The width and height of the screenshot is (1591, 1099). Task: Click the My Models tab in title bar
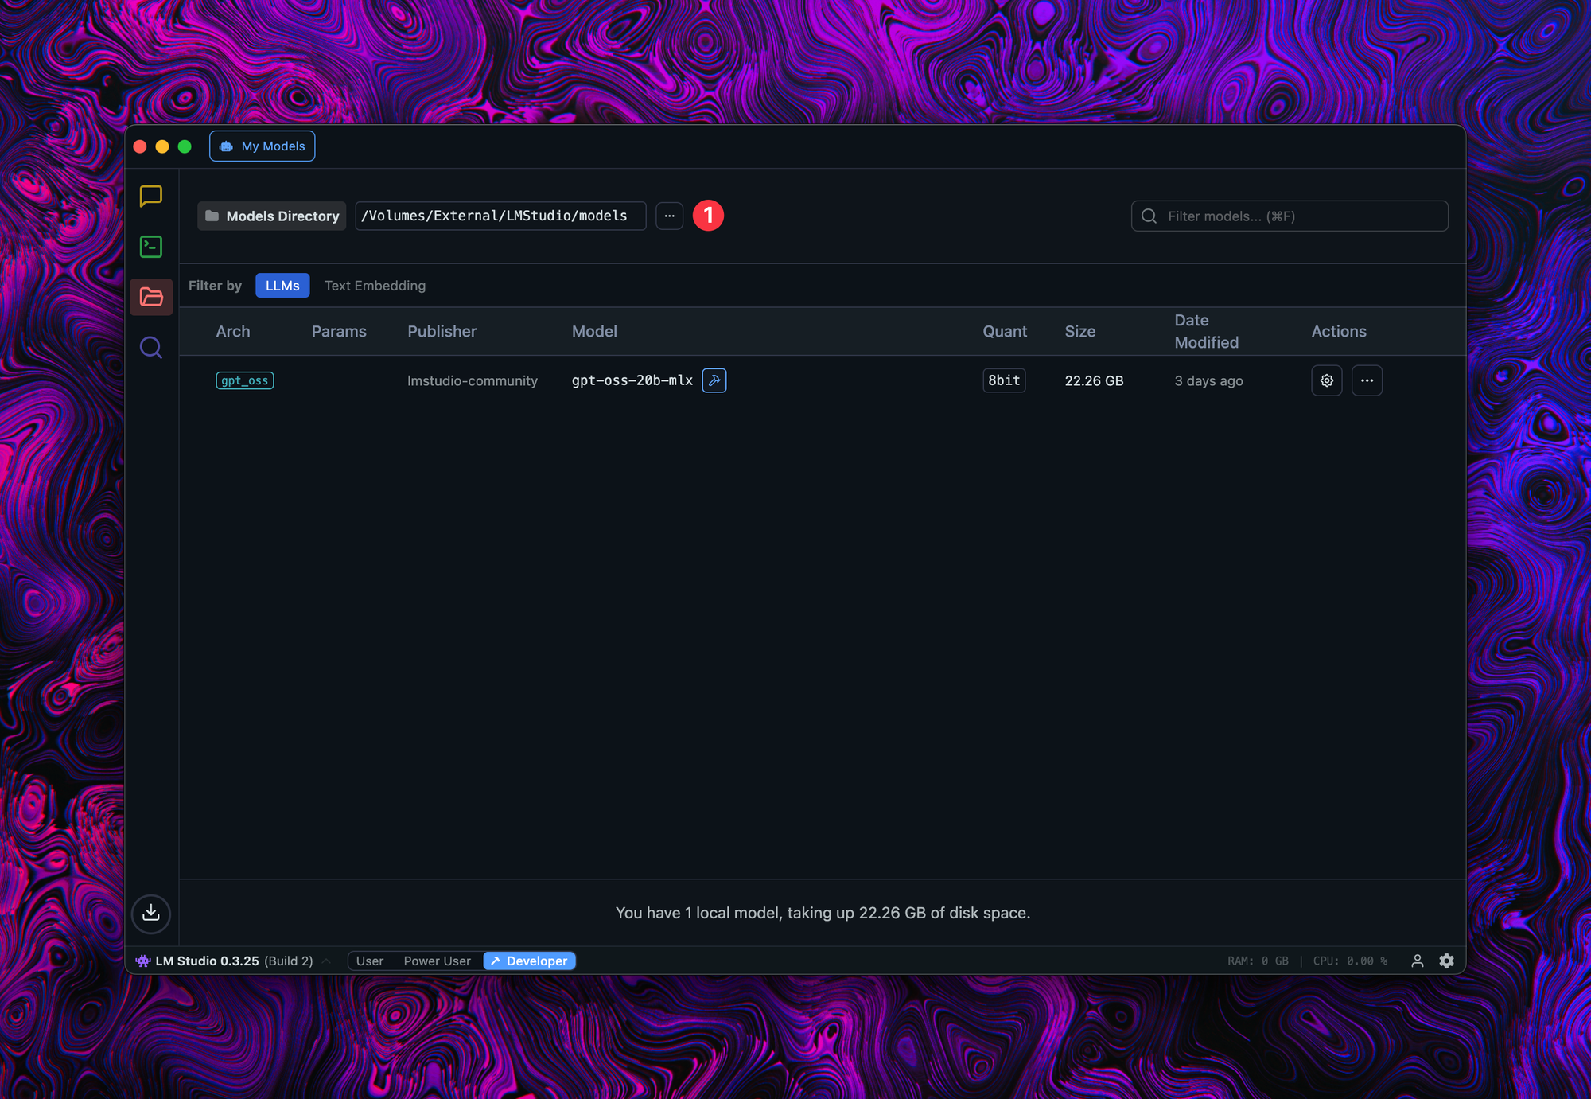[263, 146]
